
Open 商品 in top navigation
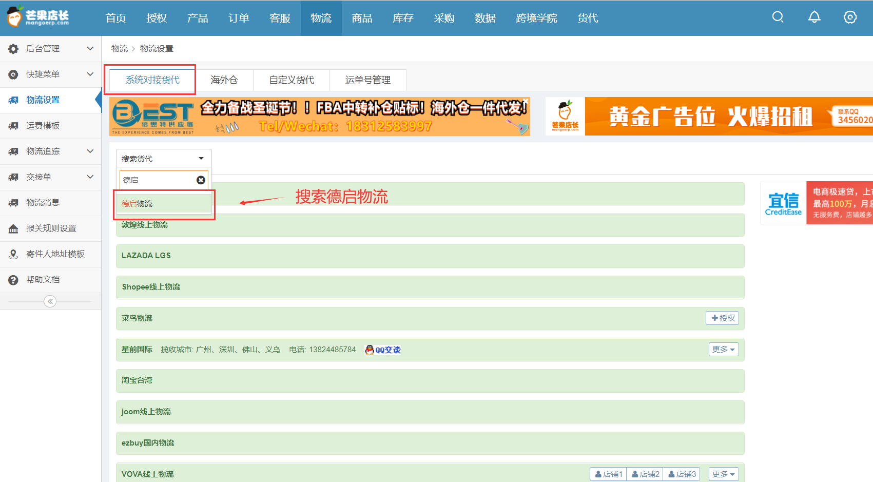point(362,18)
